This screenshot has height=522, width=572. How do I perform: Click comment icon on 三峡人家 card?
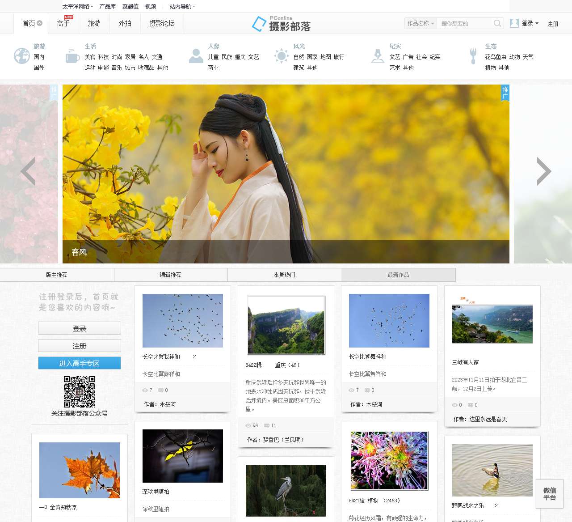point(470,405)
